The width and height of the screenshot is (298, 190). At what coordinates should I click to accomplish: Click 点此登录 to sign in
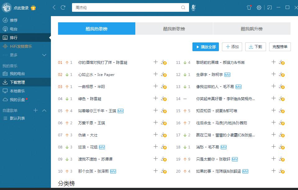tap(21, 8)
